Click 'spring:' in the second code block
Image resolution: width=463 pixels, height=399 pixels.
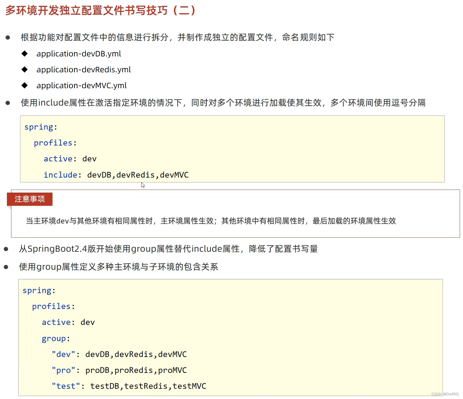(x=39, y=291)
